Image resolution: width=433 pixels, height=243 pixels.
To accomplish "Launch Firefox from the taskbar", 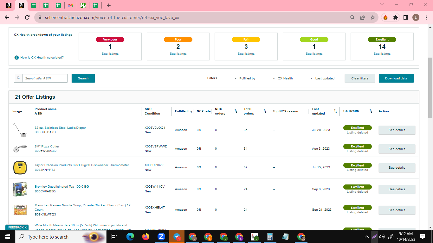I will point(146,237).
